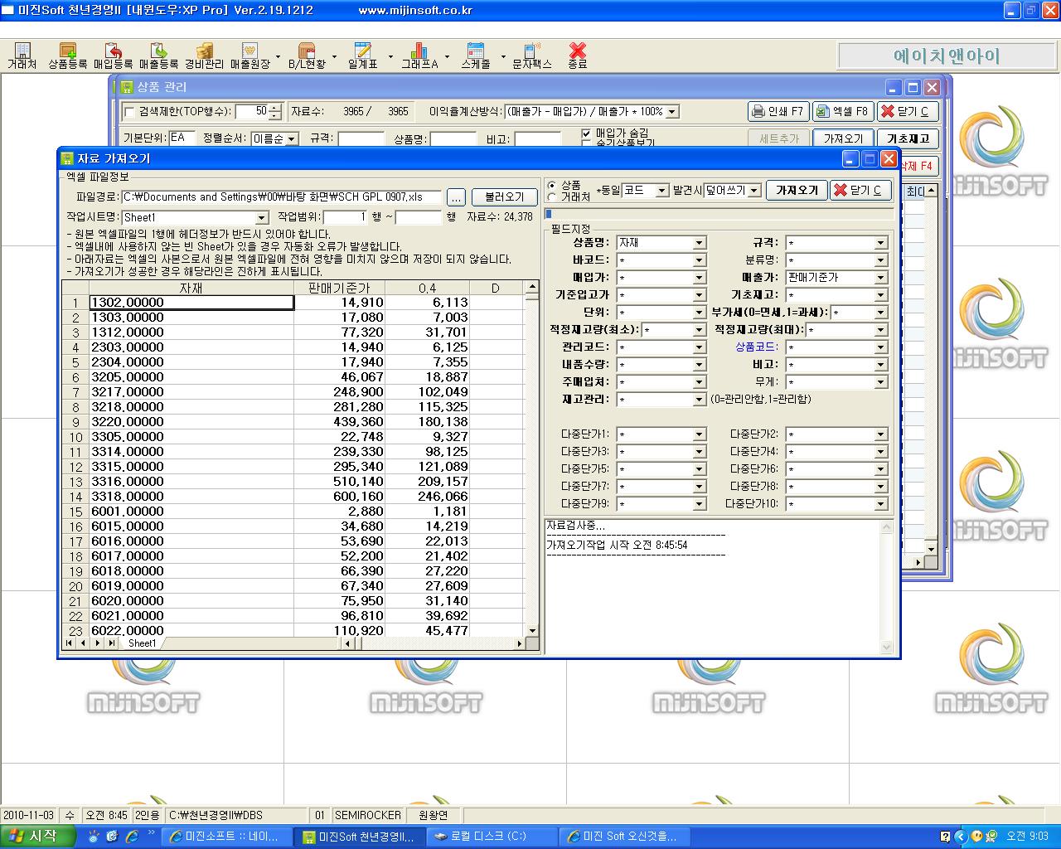
Task: Click the first sheet navigation arrow
Action: pos(68,643)
